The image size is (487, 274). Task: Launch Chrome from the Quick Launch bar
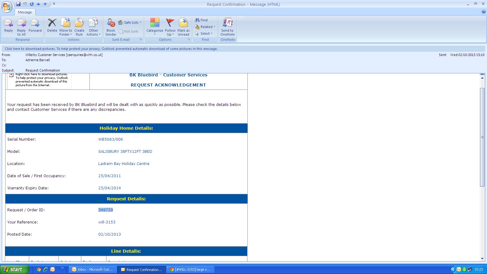point(39,269)
